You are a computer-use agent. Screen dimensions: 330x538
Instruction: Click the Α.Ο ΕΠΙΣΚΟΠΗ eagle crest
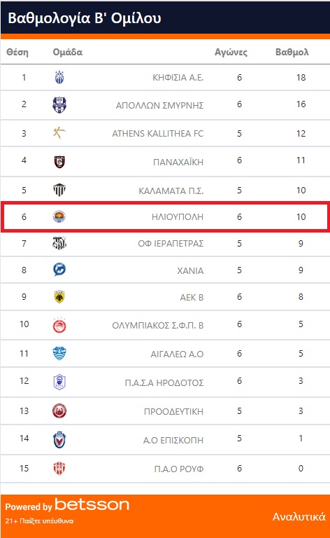[x=59, y=439]
